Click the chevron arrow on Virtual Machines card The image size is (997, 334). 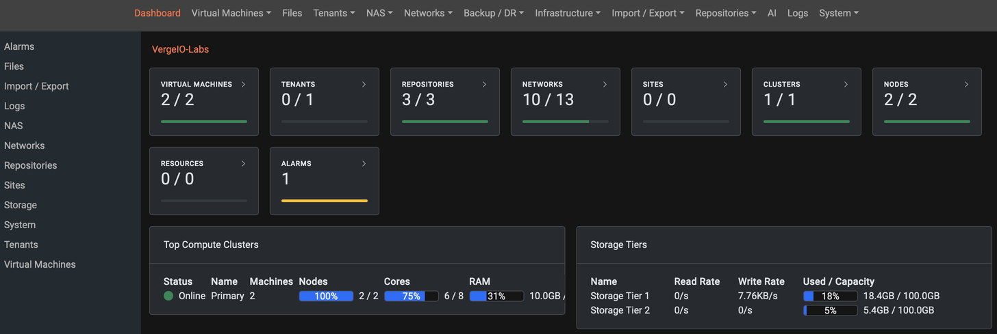click(244, 85)
